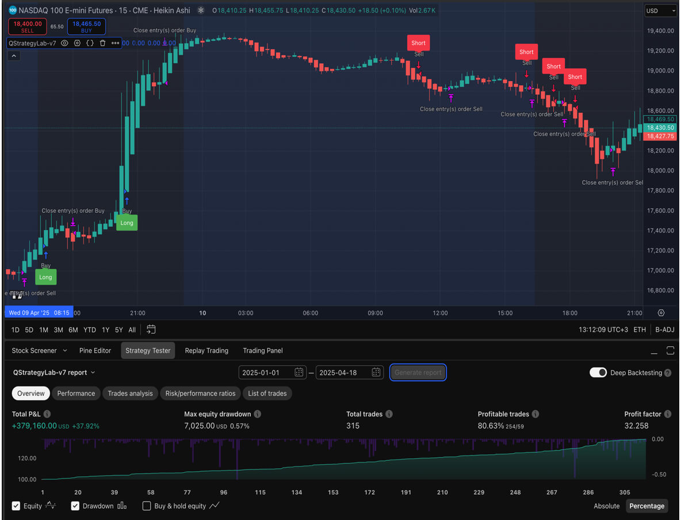This screenshot has height=520, width=681.
Task: Open the Stock Screener tab
Action: [34, 350]
